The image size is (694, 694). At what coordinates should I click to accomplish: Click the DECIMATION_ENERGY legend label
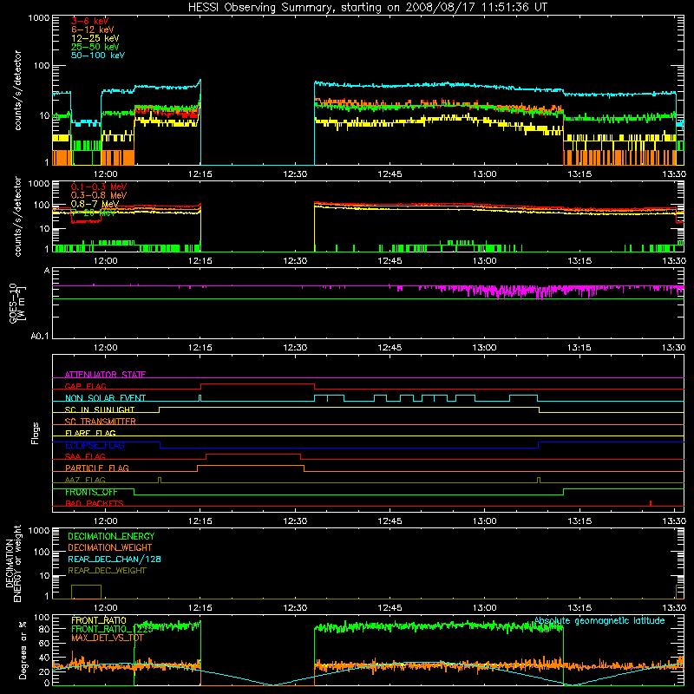click(x=111, y=536)
